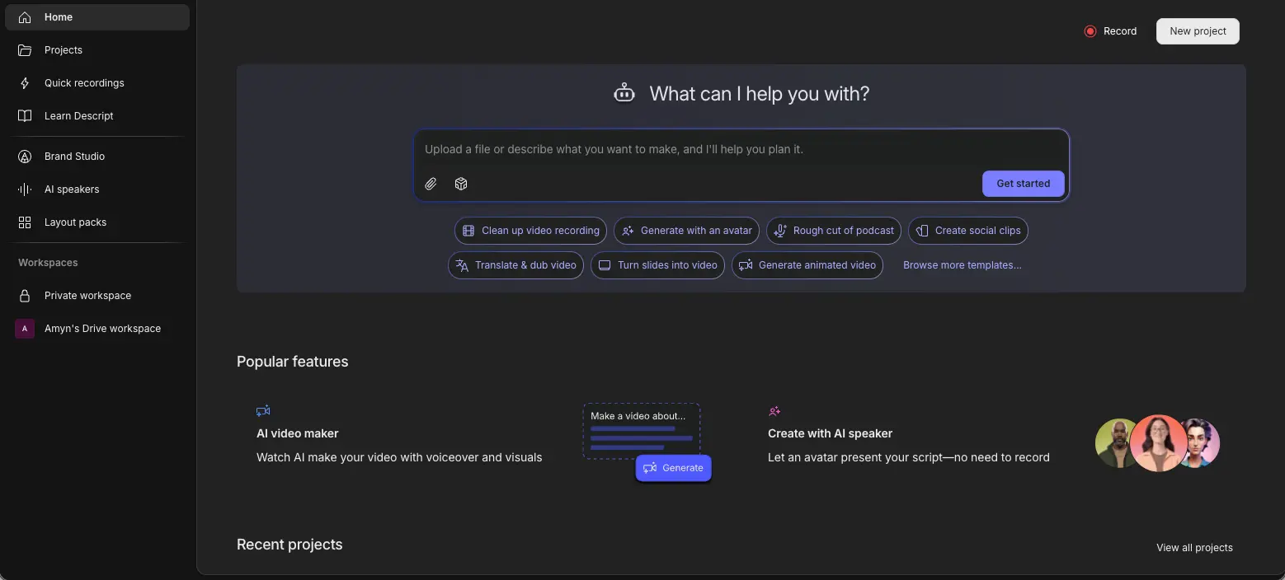
Task: Choose Clean up video recording template
Action: tap(530, 231)
